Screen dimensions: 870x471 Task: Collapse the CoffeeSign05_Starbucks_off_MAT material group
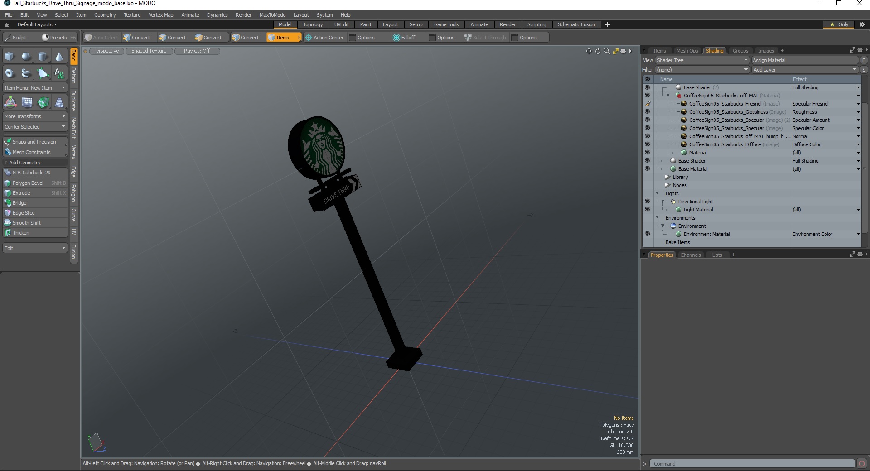668,96
